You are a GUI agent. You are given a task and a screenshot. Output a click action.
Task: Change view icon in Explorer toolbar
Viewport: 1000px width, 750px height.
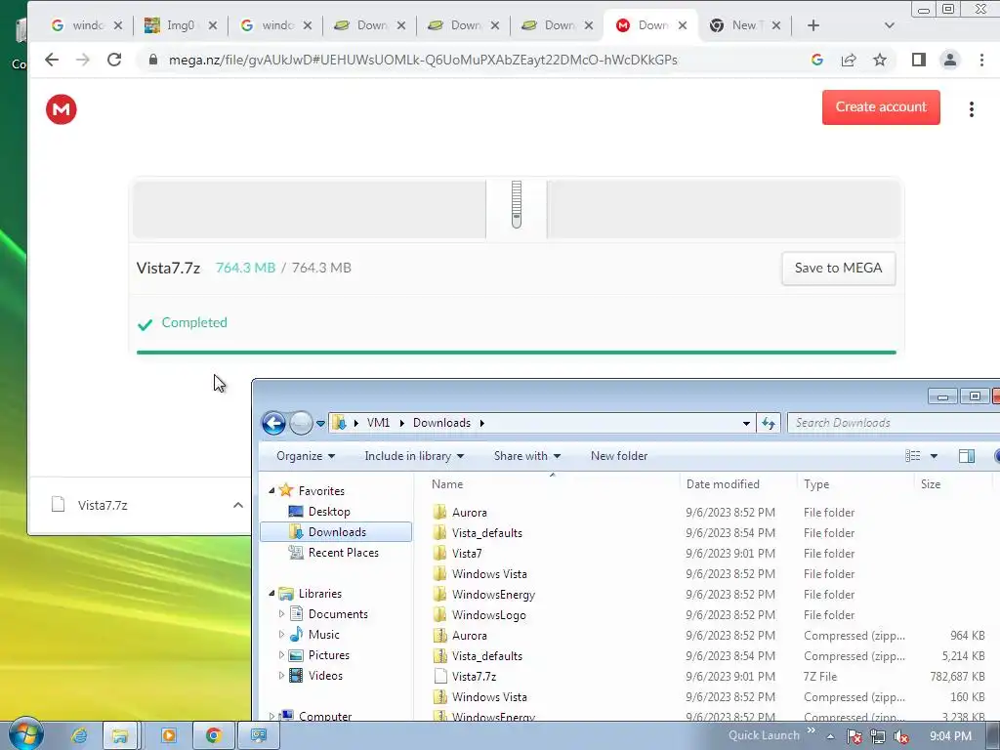click(x=913, y=456)
